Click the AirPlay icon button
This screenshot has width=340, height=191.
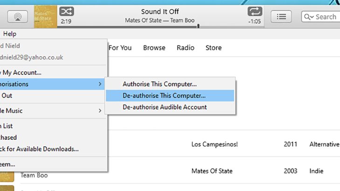point(18,16)
